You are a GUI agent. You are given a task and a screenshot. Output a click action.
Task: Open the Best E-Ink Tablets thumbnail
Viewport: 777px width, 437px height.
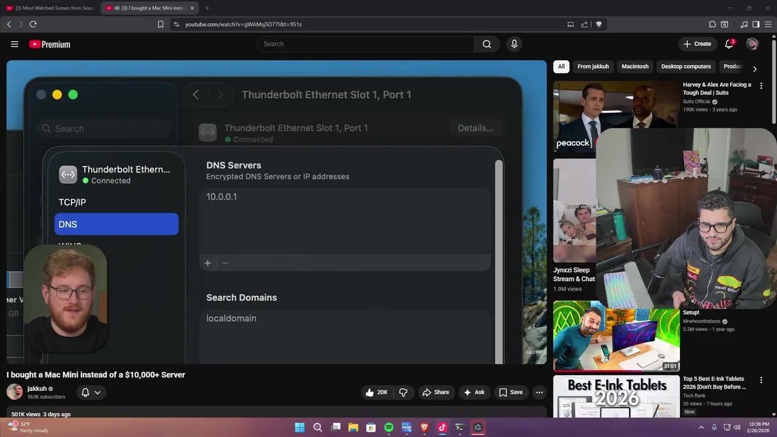[616, 396]
